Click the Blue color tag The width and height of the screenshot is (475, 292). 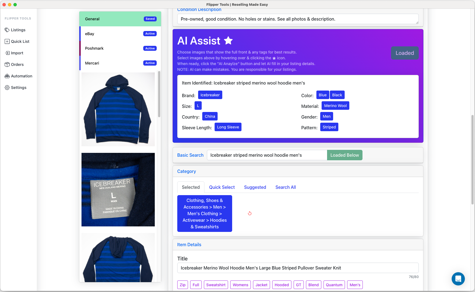(x=322, y=95)
